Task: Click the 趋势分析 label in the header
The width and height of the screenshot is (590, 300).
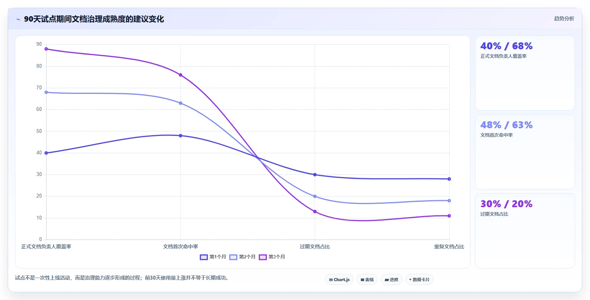Action: coord(564,18)
